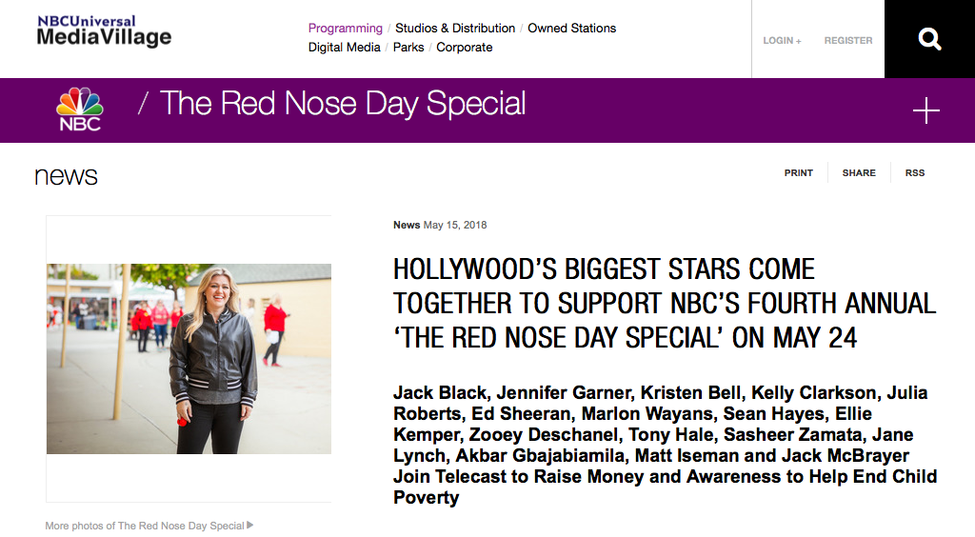Expand the plus icon in purple banner

point(925,110)
